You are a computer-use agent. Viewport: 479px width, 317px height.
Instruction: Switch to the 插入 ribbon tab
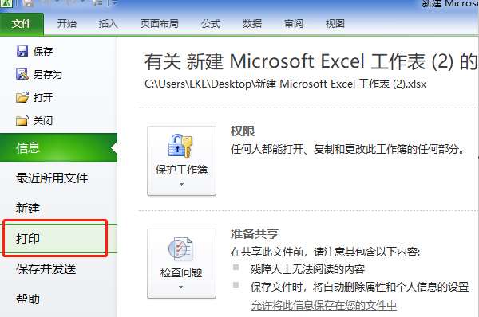108,23
